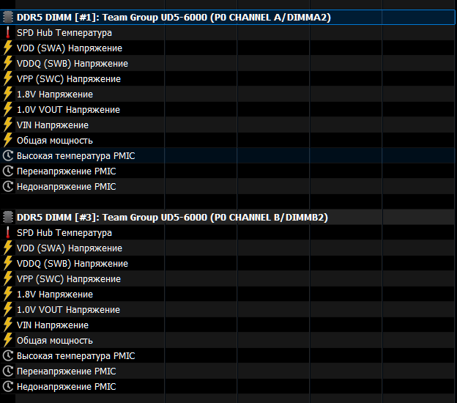Select 1.0V VOUT Напряжение under DIMM #1
The image size is (457, 403).
point(68,110)
